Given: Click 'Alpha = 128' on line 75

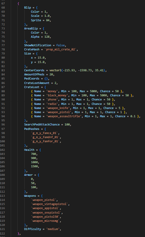Looking at the screenshot, I should tap(41, 37).
